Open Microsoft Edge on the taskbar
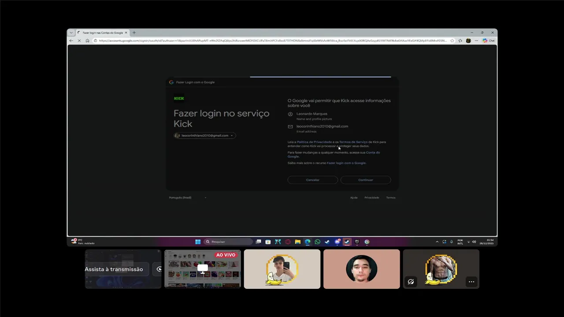The width and height of the screenshot is (564, 317). (308, 242)
